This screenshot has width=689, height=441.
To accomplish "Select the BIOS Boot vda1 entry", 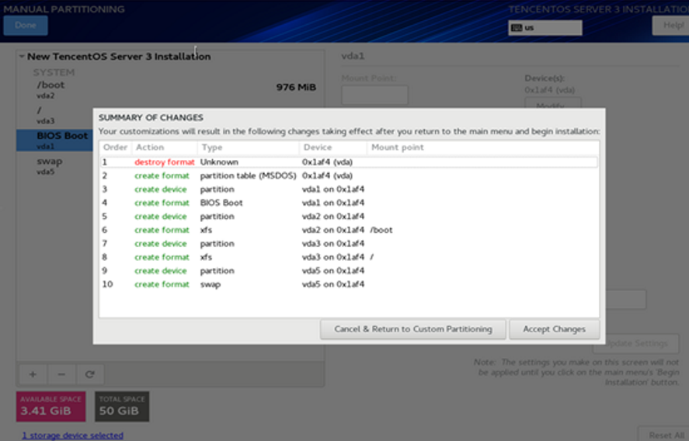I will click(x=55, y=140).
